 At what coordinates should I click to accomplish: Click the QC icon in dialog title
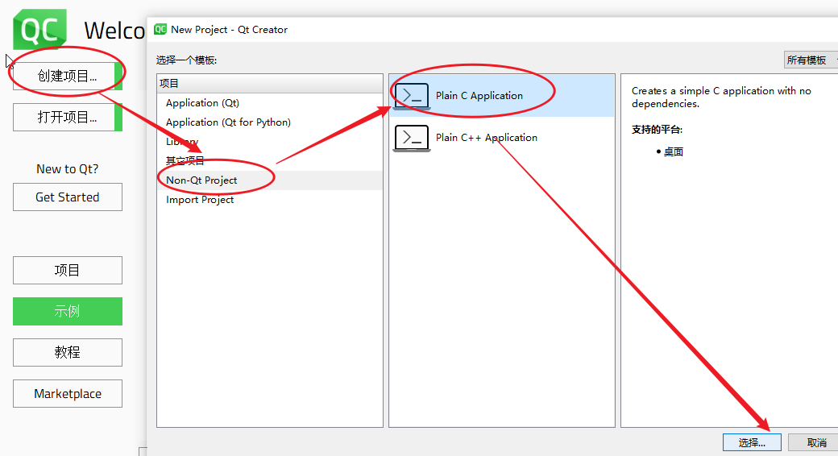(x=160, y=29)
